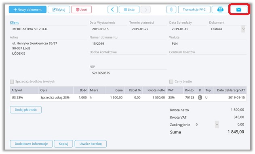Click Utwórz korektę button

91,144
